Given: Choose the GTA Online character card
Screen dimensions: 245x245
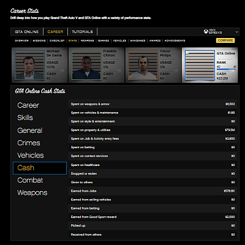Looking at the screenshot, I should point(209,65).
